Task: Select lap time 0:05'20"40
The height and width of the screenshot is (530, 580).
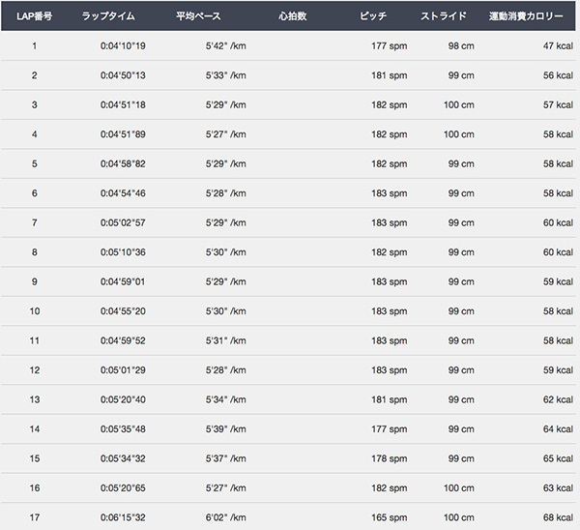Action: click(x=123, y=399)
